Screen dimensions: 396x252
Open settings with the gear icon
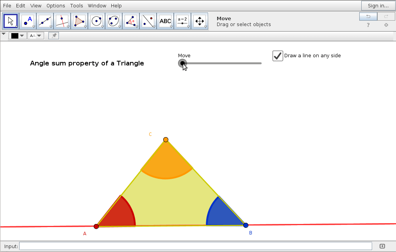pos(386,25)
